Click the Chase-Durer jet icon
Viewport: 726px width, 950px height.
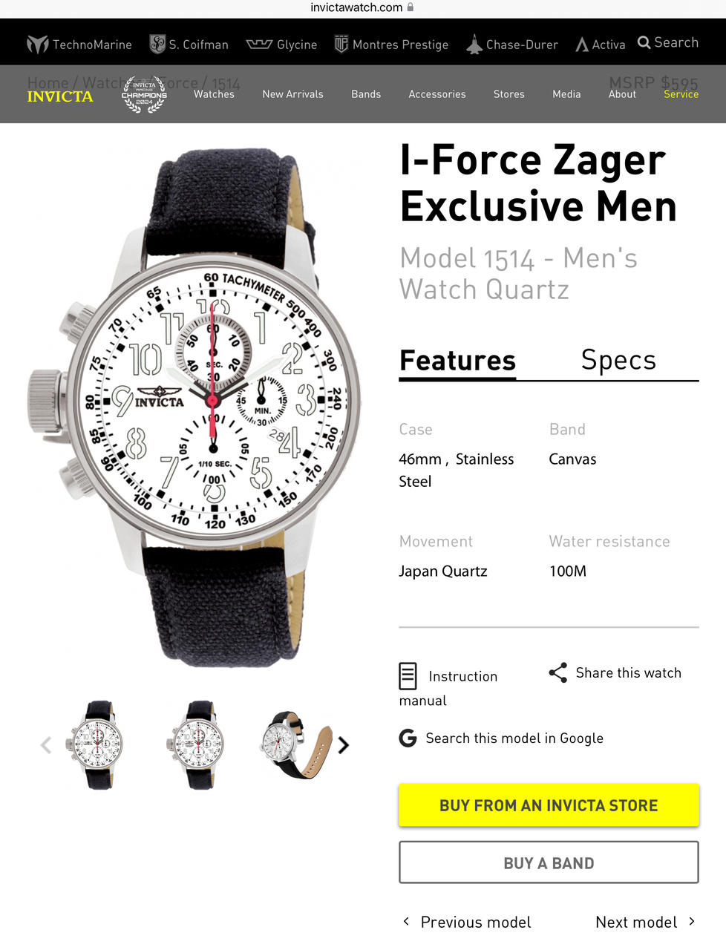[x=474, y=45]
